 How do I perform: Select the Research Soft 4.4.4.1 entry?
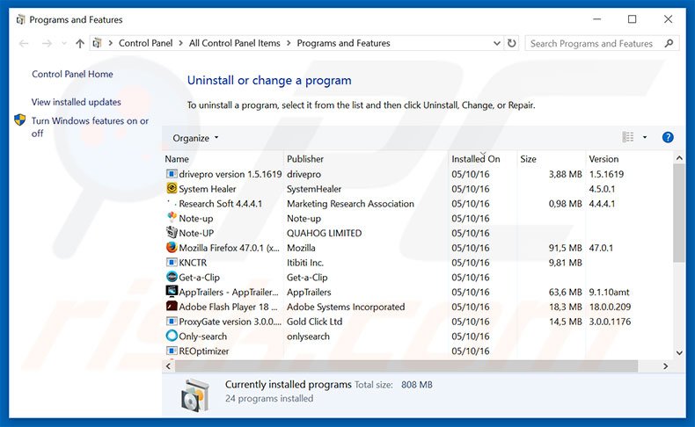pyautogui.click(x=220, y=204)
